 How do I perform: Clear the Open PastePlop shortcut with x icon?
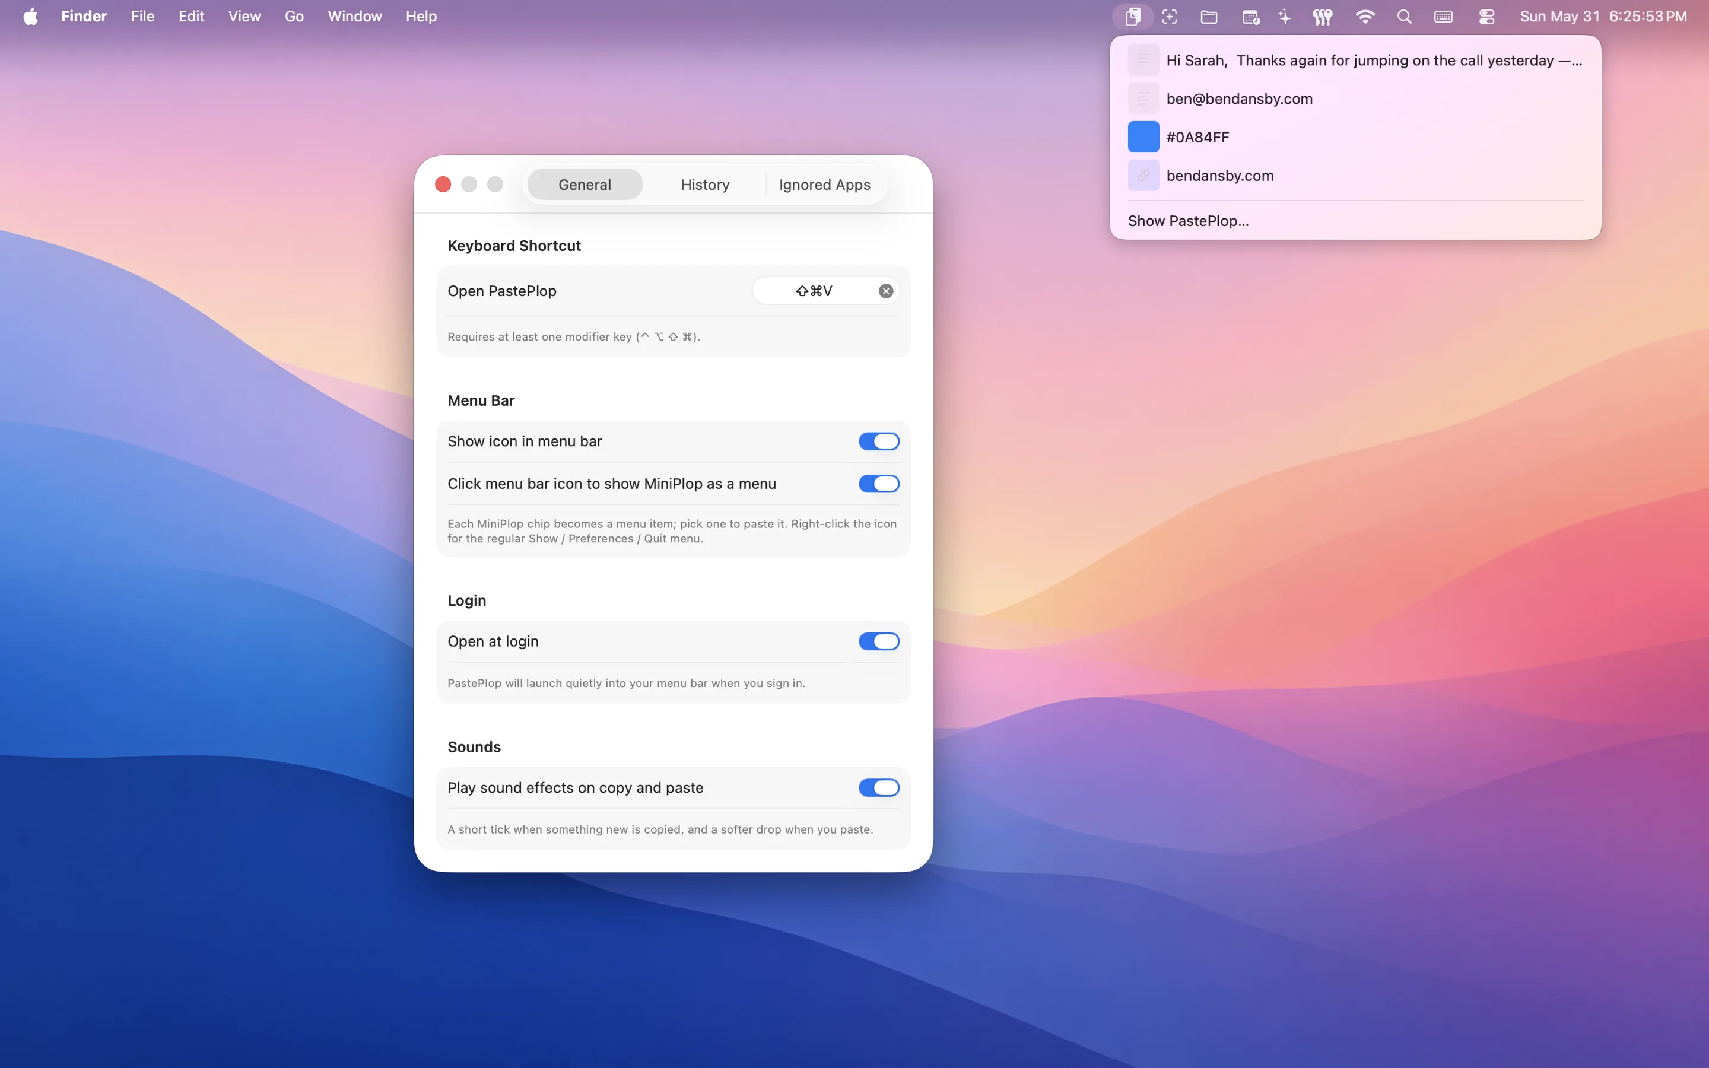coord(885,291)
